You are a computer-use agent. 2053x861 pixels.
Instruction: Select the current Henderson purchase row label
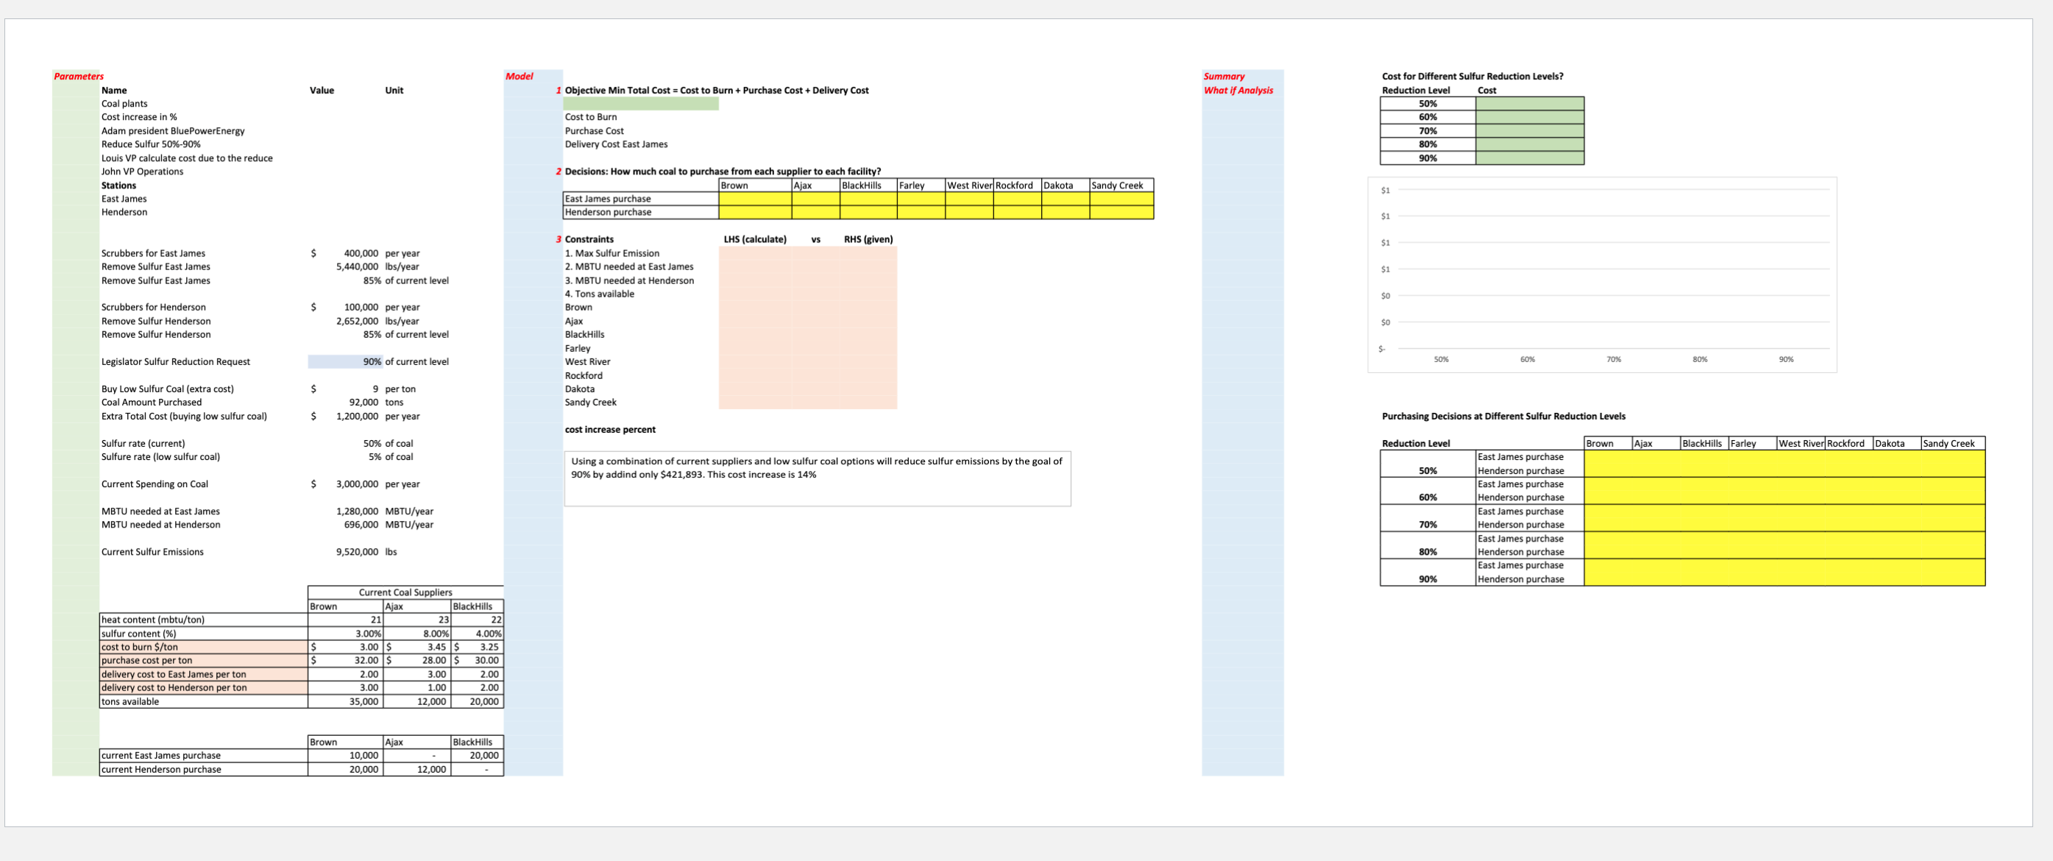coord(203,770)
